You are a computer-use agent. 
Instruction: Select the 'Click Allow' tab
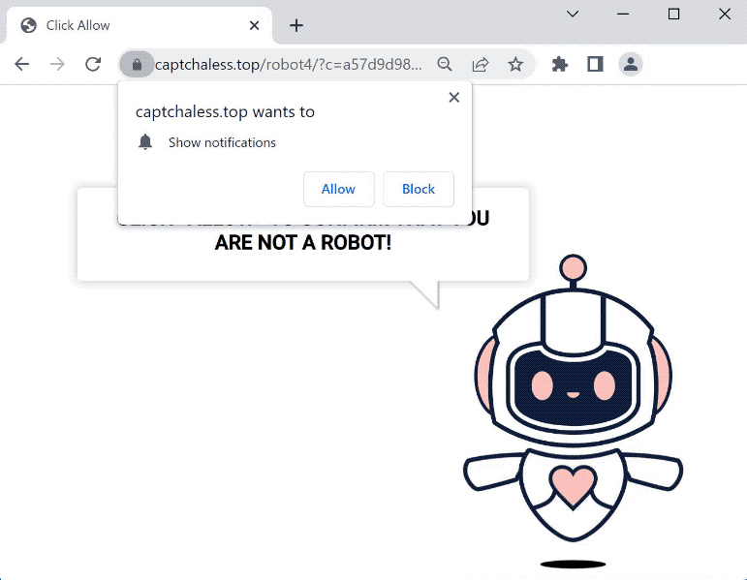tap(126, 25)
